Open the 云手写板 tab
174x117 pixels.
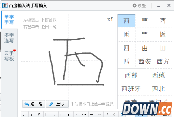tap(9, 56)
